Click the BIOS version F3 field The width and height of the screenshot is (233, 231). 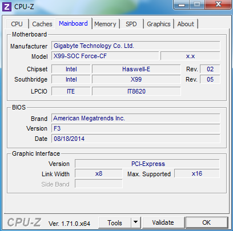[x=135, y=128]
